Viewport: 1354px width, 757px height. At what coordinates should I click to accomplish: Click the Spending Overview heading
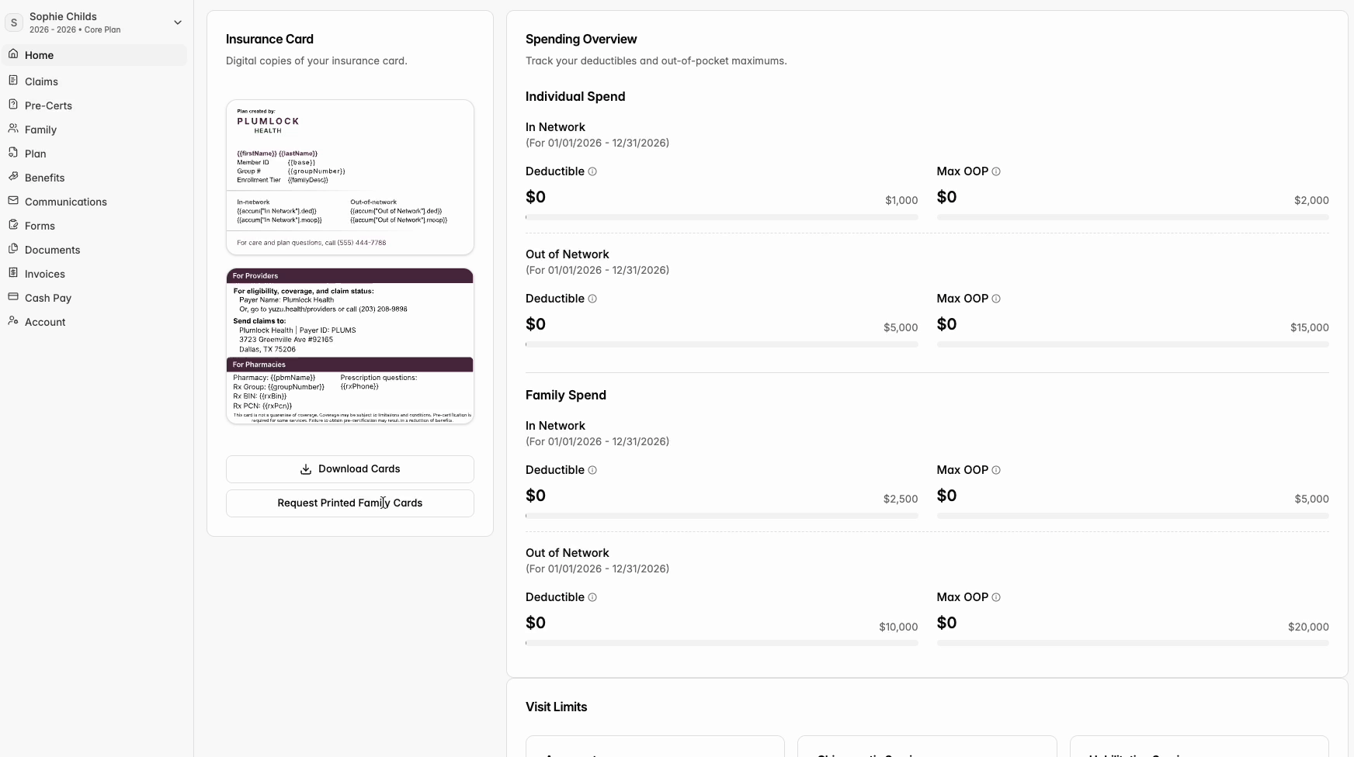tap(581, 39)
